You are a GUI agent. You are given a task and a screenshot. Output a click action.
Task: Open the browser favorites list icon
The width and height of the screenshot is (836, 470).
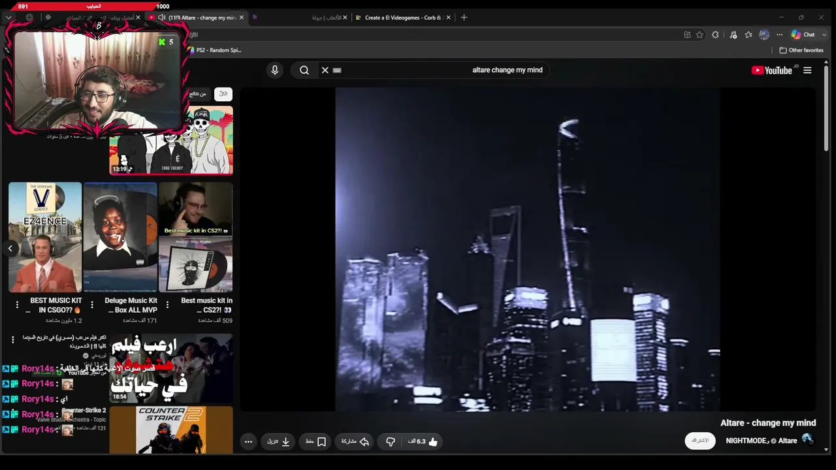pos(748,35)
